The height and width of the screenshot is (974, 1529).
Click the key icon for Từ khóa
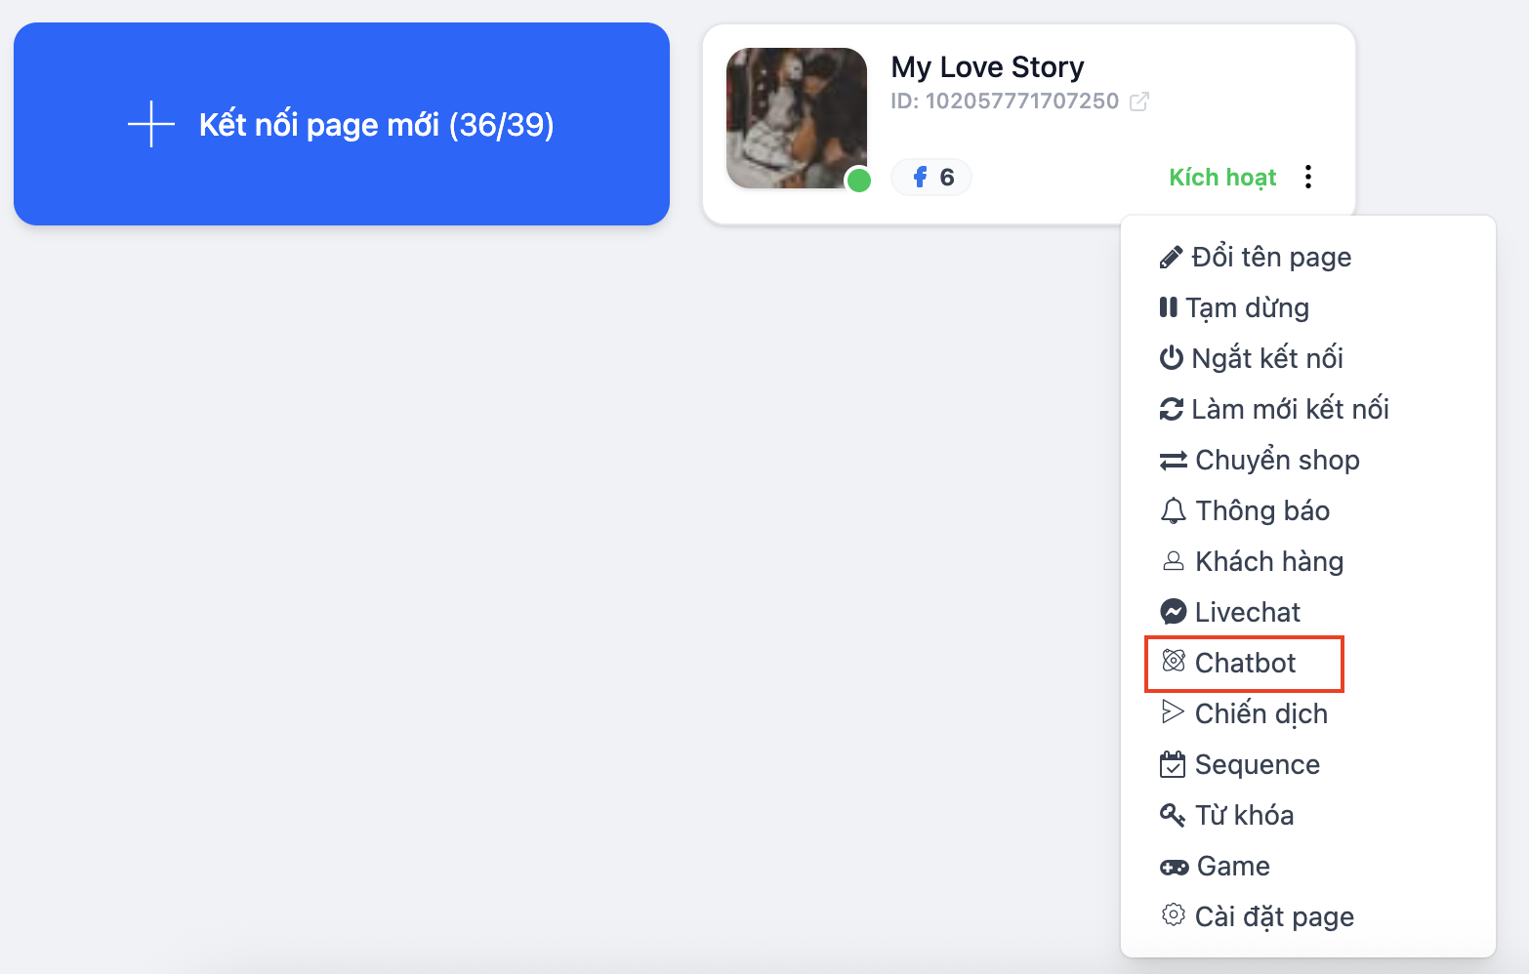[1173, 815]
